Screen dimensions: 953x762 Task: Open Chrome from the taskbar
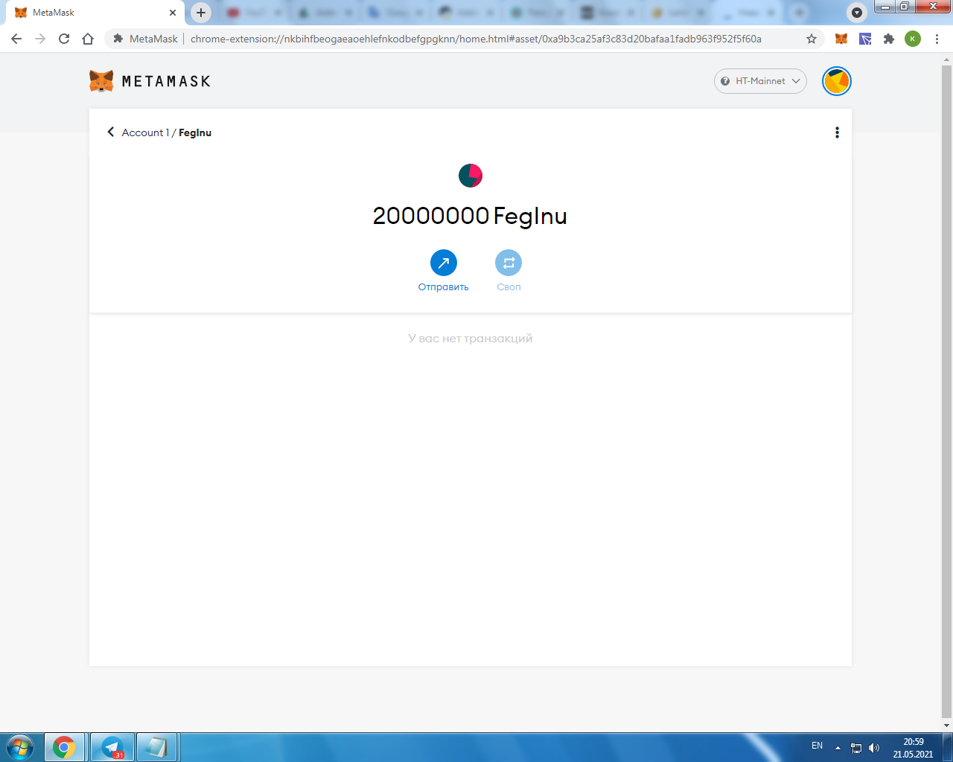(64, 747)
